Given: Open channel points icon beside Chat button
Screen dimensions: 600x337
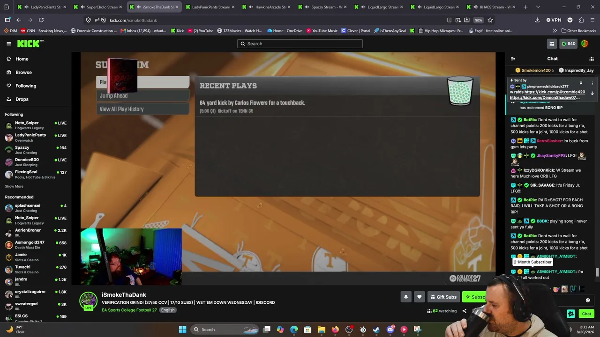Looking at the screenshot, I should 571,314.
